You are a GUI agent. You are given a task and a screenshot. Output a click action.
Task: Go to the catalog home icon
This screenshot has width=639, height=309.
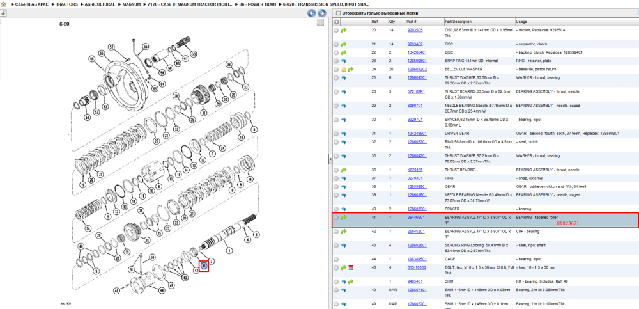pos(4,4)
